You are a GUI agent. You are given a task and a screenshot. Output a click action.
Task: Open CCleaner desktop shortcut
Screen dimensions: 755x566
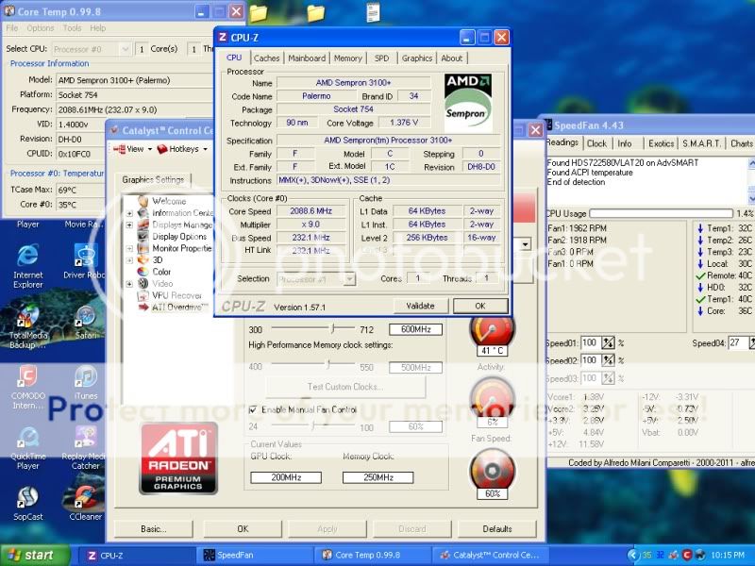[86, 498]
